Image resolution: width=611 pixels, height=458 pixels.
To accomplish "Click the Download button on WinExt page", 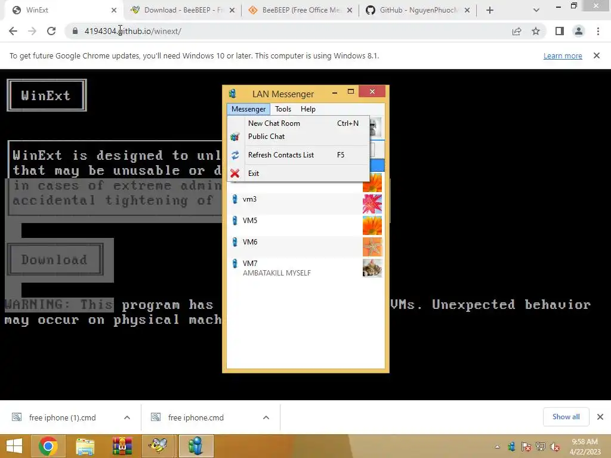I will tap(55, 259).
